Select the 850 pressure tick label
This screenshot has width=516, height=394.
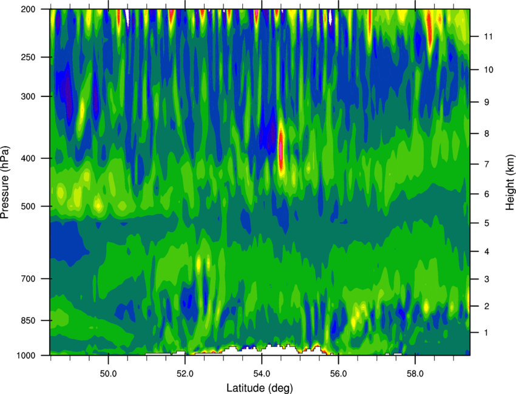coord(29,321)
